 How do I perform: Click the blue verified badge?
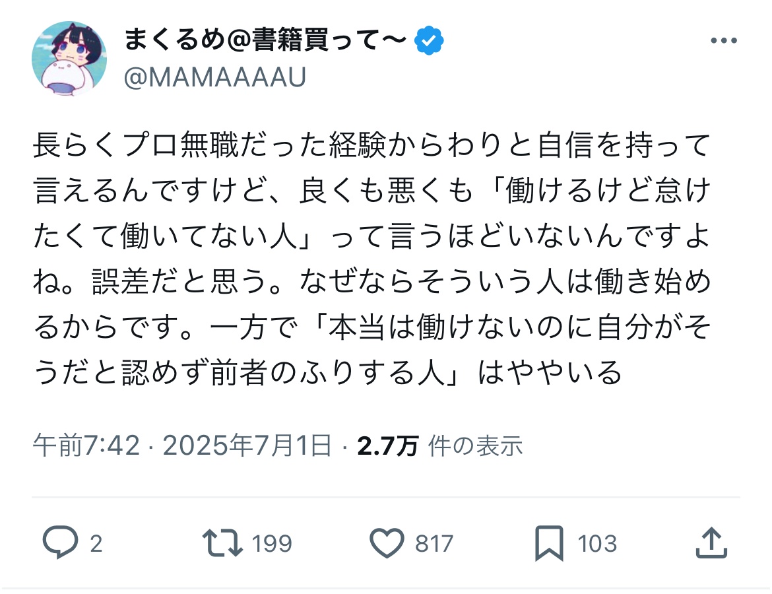click(429, 40)
